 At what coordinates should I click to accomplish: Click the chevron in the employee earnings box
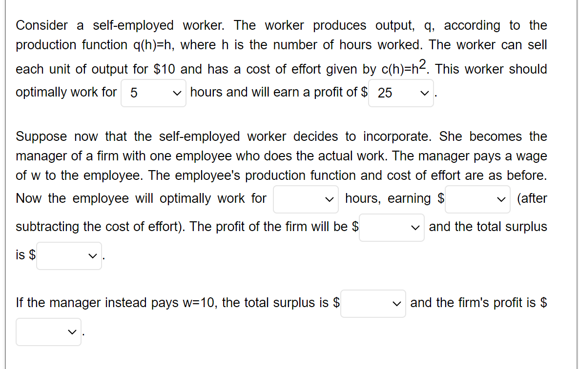click(x=501, y=199)
